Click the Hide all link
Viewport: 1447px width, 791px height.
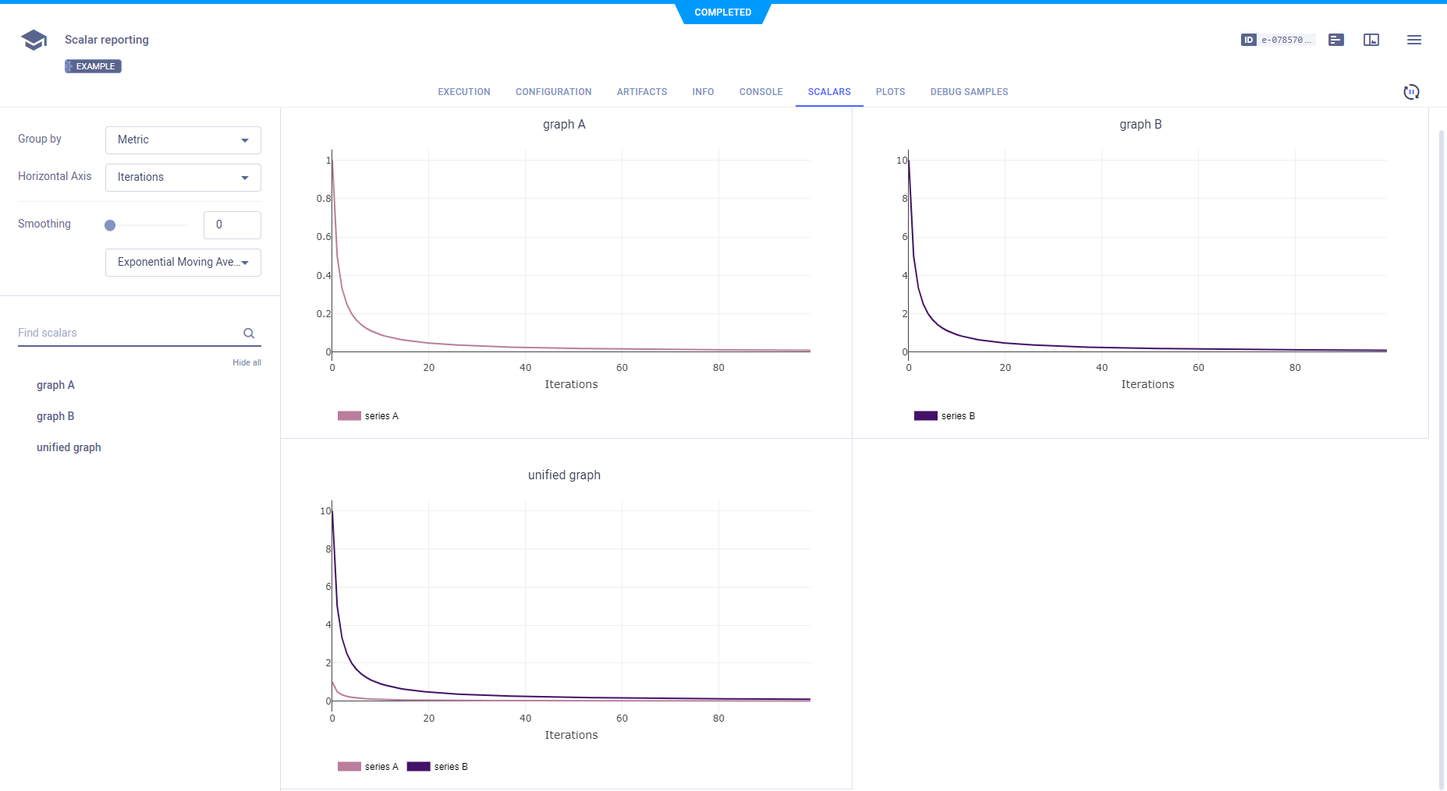coord(246,362)
